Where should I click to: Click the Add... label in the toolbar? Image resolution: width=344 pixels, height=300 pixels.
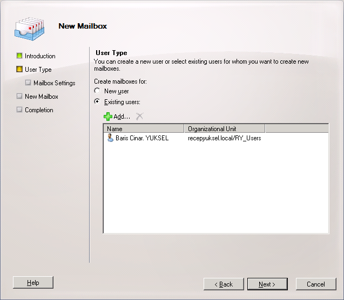pyautogui.click(x=122, y=117)
